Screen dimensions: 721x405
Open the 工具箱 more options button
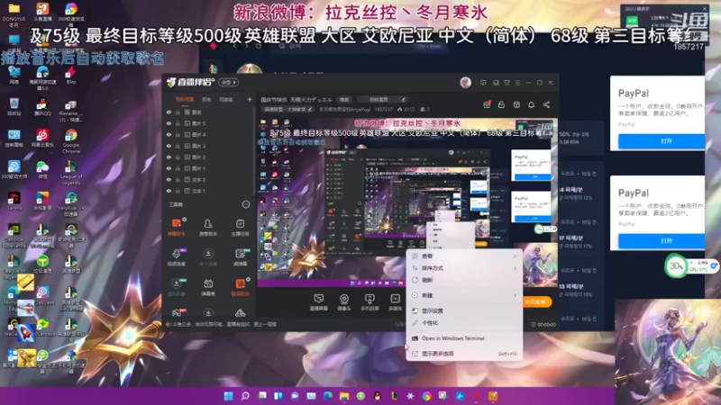246,204
